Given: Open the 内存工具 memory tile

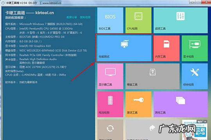Looking at the screenshot, I should point(166,48).
